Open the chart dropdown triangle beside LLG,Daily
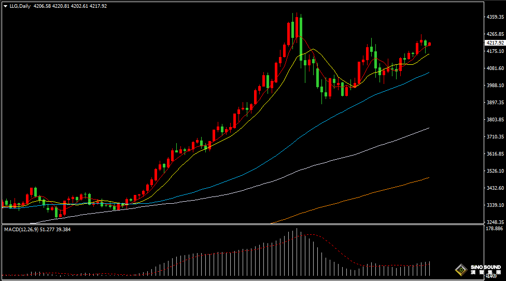Image resolution: width=506 pixels, height=281 pixels. pyautogui.click(x=6, y=6)
